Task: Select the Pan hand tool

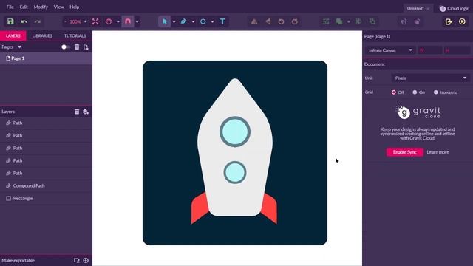Action: pos(109,21)
